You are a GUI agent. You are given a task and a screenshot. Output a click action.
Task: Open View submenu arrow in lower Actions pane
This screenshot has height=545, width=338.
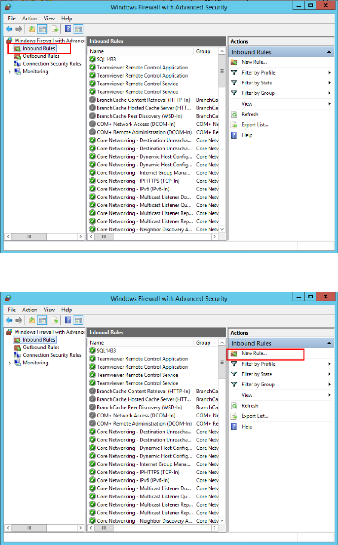pyautogui.click(x=329, y=395)
